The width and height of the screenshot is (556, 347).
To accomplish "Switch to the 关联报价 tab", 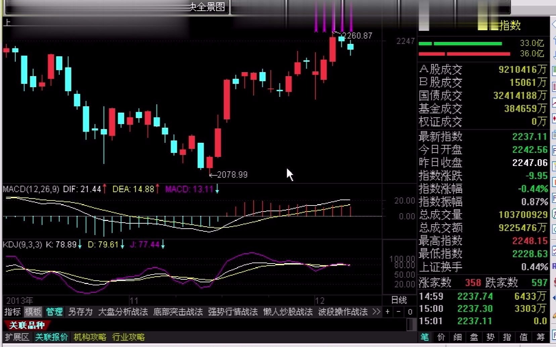I will pyautogui.click(x=51, y=337).
